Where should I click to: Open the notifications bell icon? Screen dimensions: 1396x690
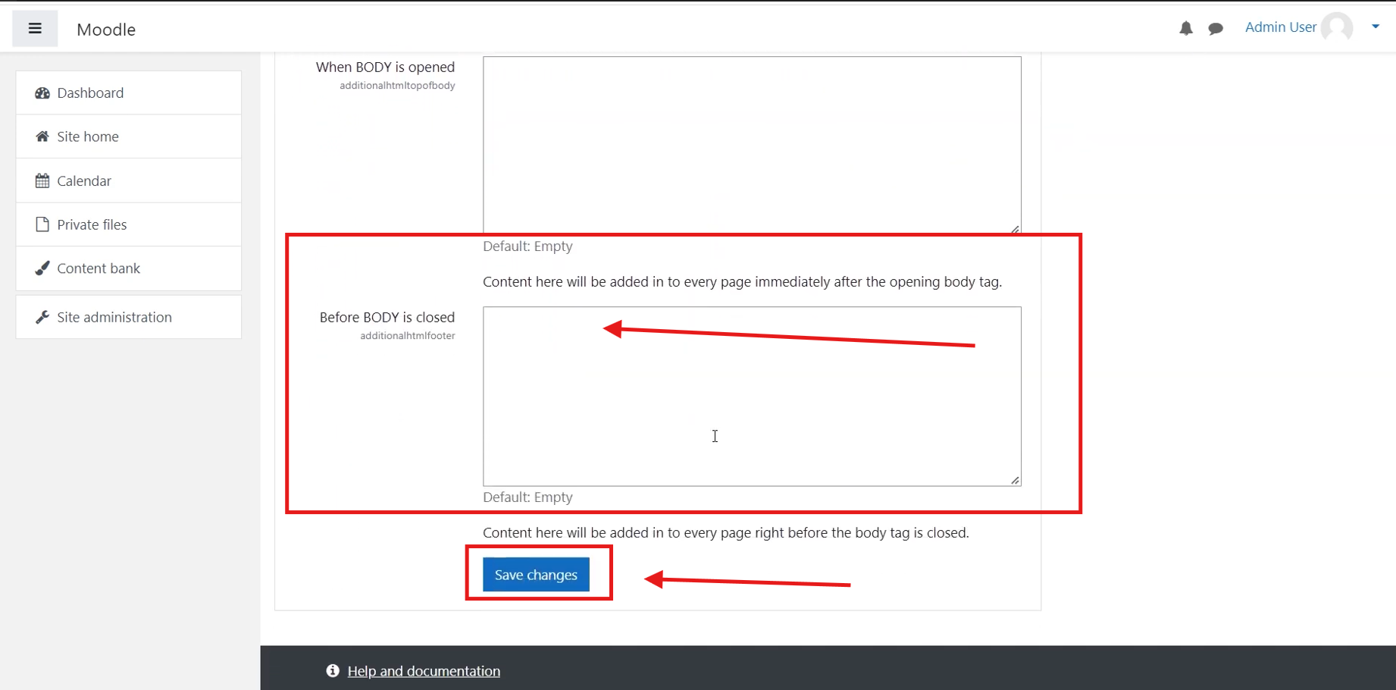coord(1185,29)
